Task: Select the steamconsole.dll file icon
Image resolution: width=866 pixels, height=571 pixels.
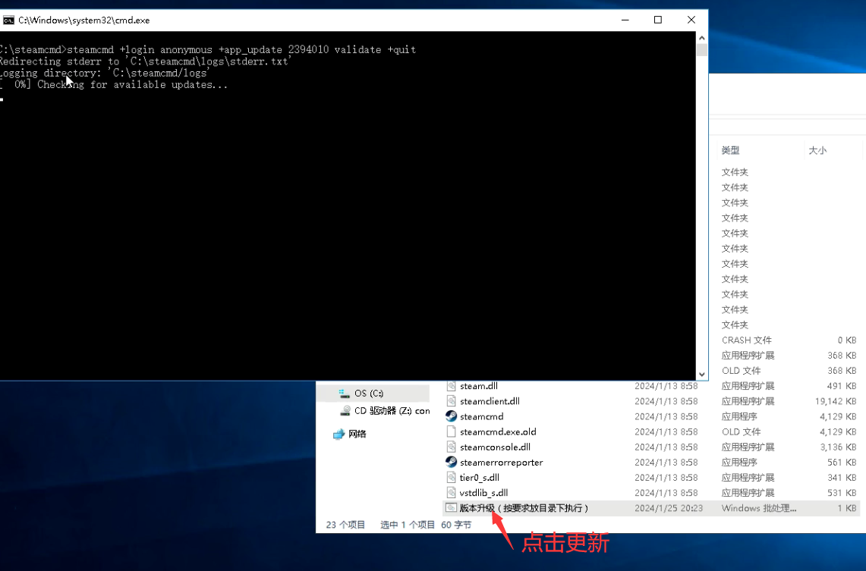Action: click(x=451, y=447)
